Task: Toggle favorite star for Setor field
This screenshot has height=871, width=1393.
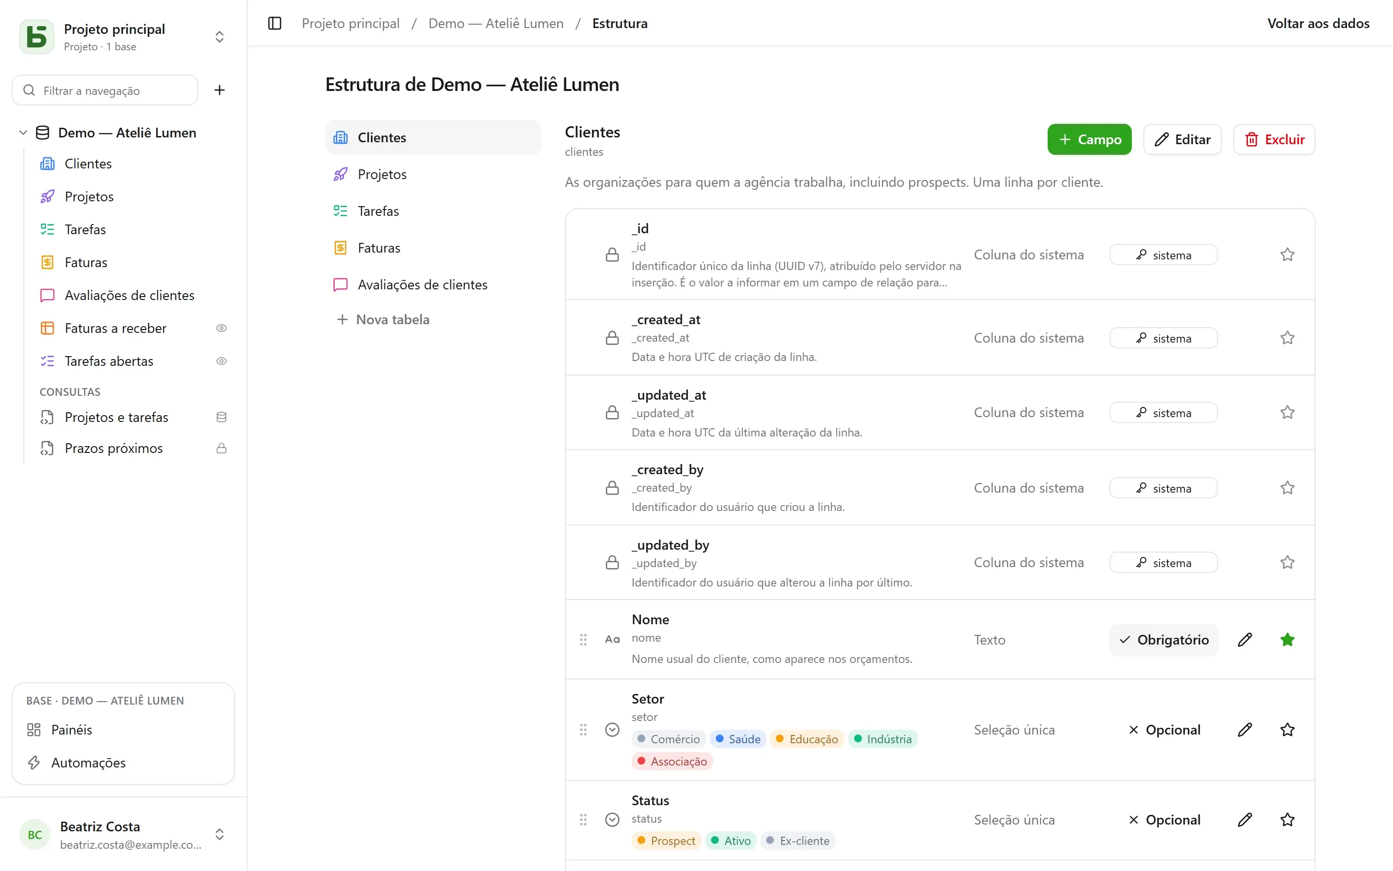Action: tap(1288, 730)
